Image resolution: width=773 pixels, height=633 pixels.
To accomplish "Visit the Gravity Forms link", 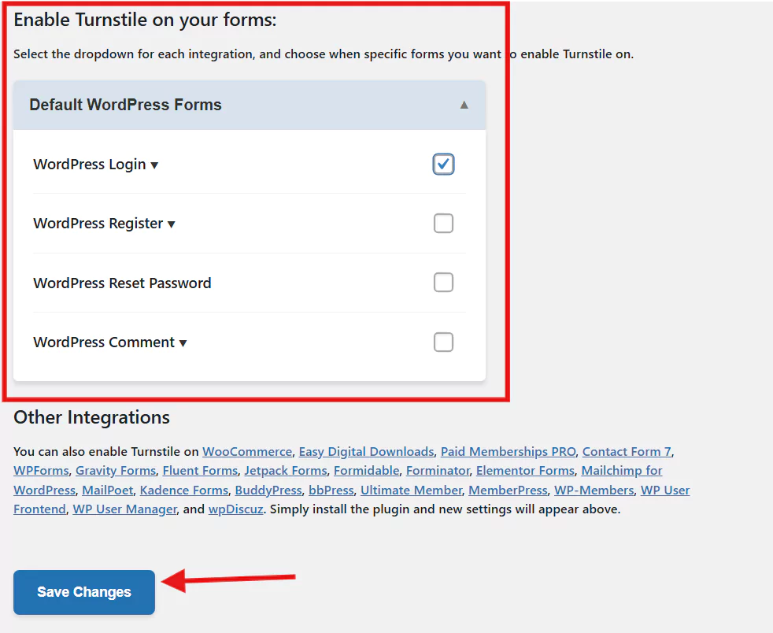I will click(x=116, y=471).
